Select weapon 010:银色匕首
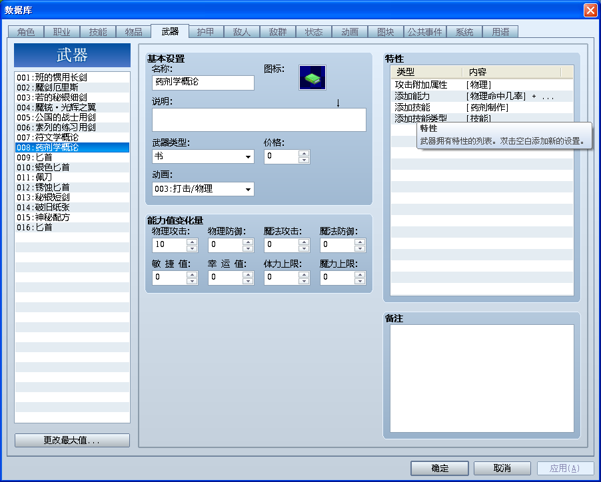Viewport: 601px width, 482px height. 72,167
